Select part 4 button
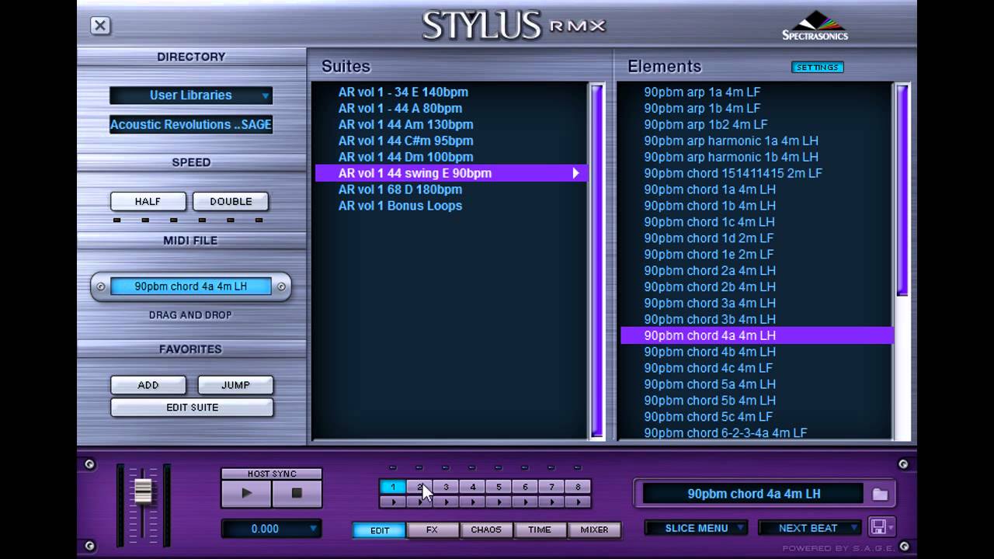The width and height of the screenshot is (994, 559). [472, 487]
